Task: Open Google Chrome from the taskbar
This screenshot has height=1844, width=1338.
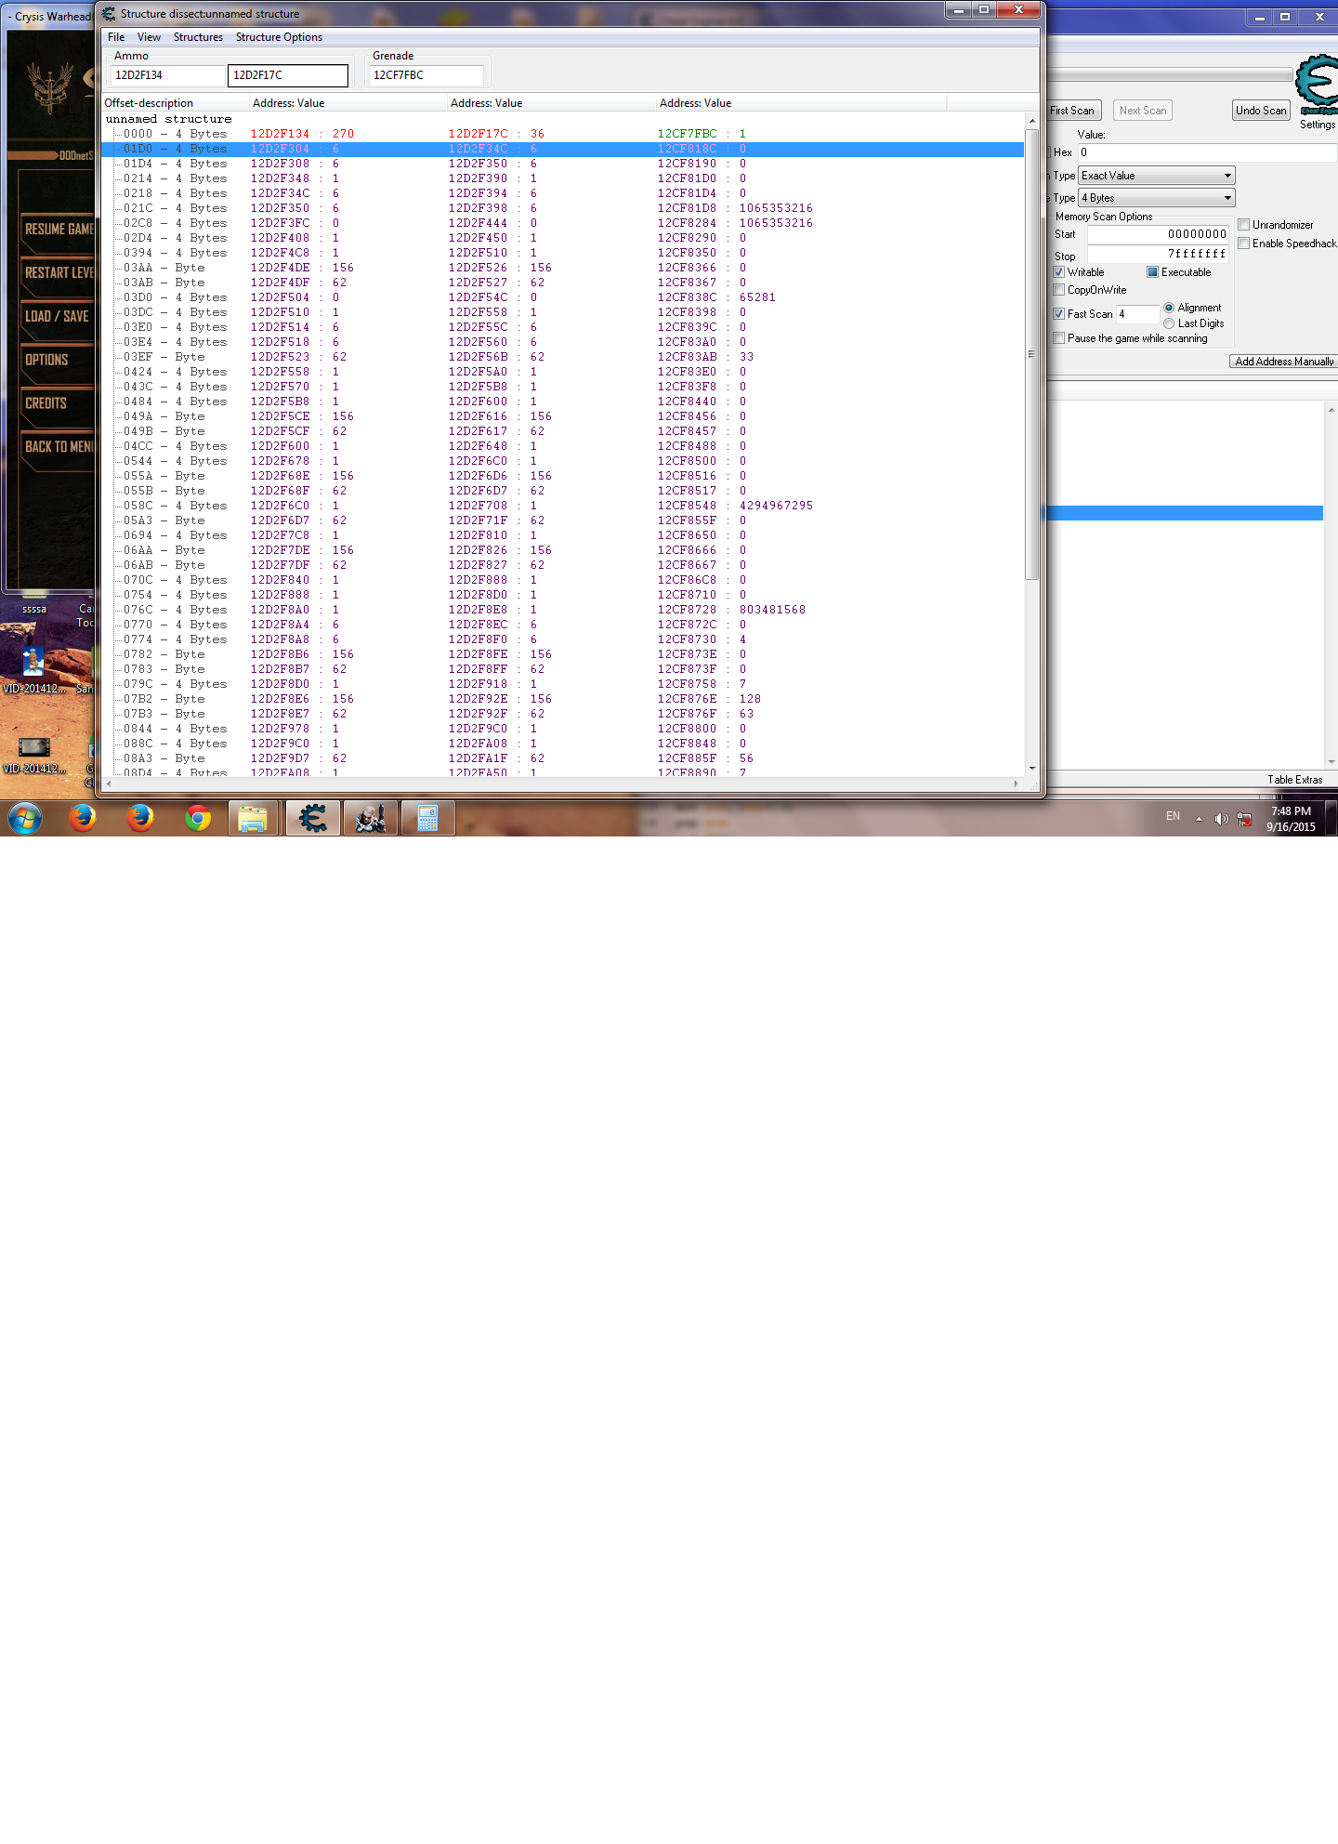Action: click(198, 818)
